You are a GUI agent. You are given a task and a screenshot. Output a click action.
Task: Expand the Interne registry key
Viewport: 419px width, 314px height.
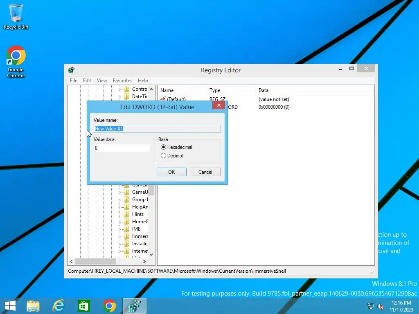[119, 251]
